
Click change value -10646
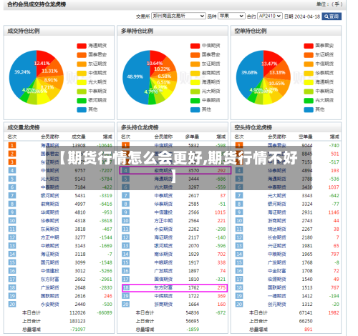[x=105, y=145]
